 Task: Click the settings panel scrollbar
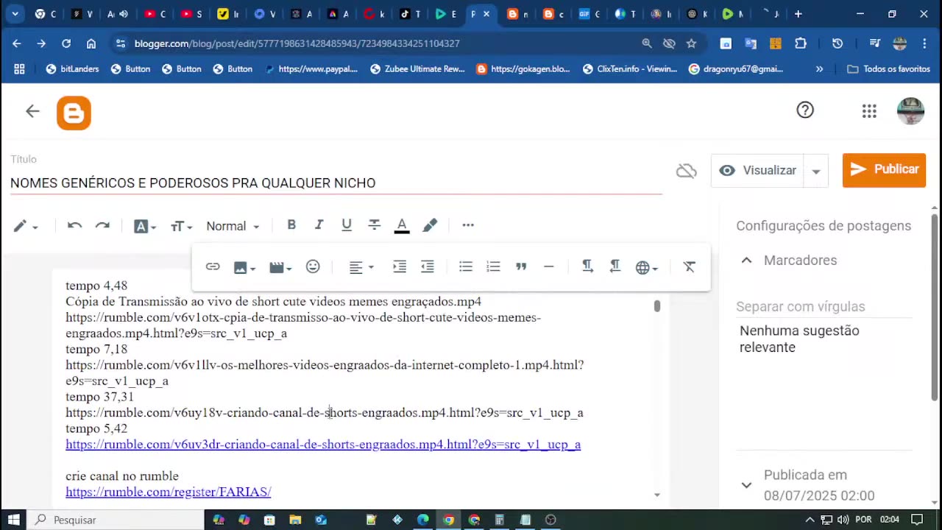(935, 309)
